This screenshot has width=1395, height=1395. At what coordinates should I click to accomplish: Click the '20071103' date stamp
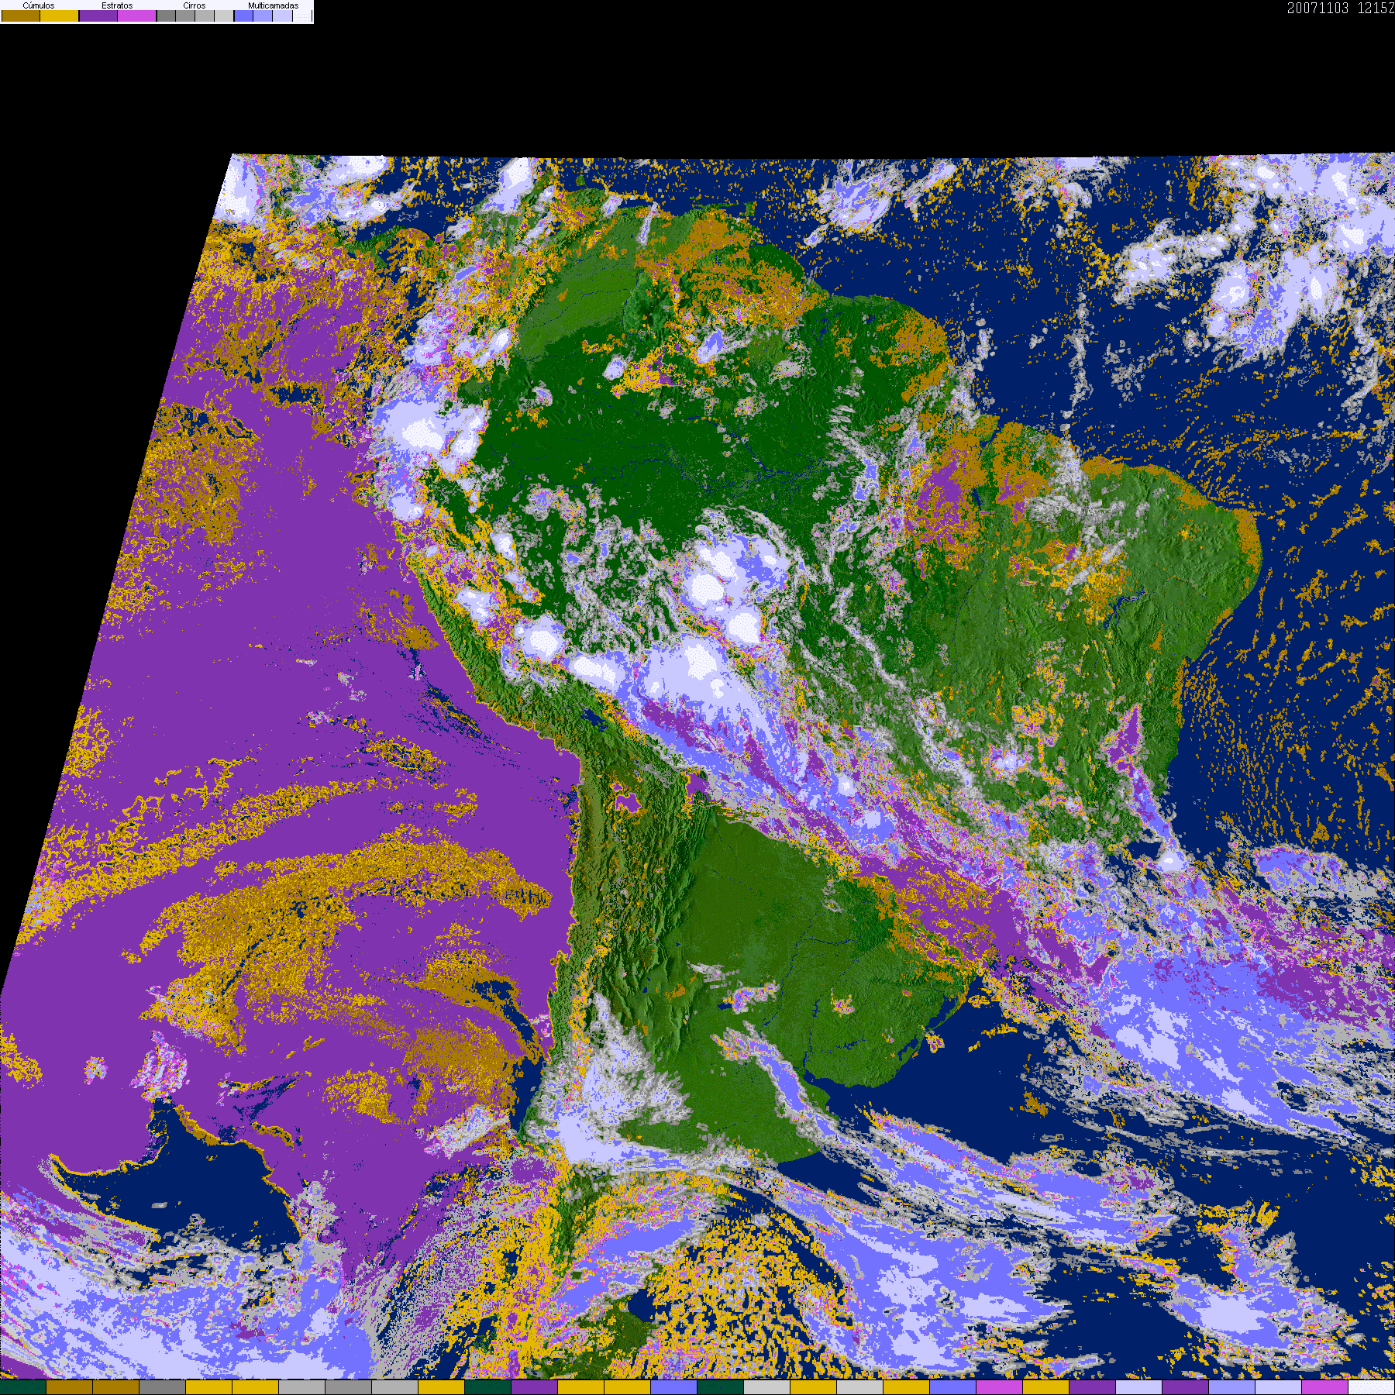point(1318,8)
